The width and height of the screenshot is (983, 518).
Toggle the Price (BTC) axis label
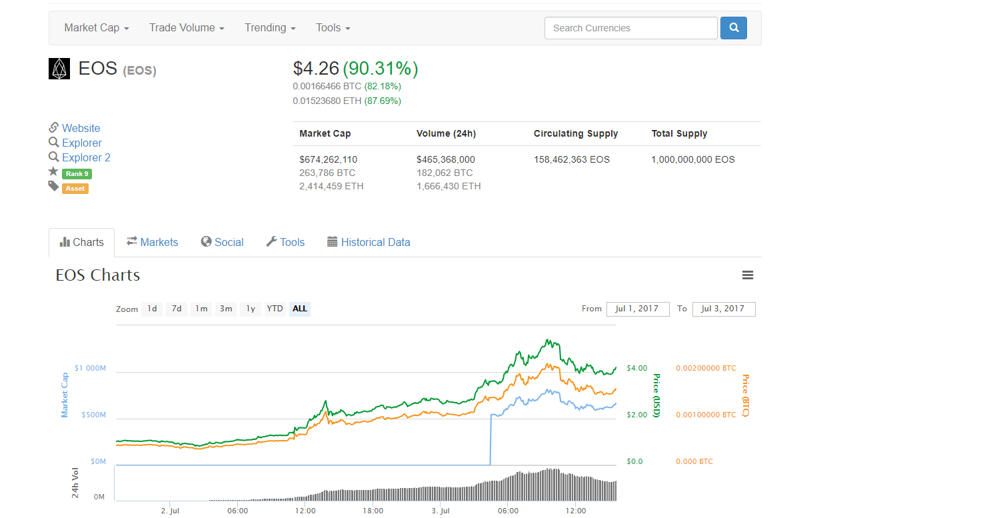pos(746,395)
